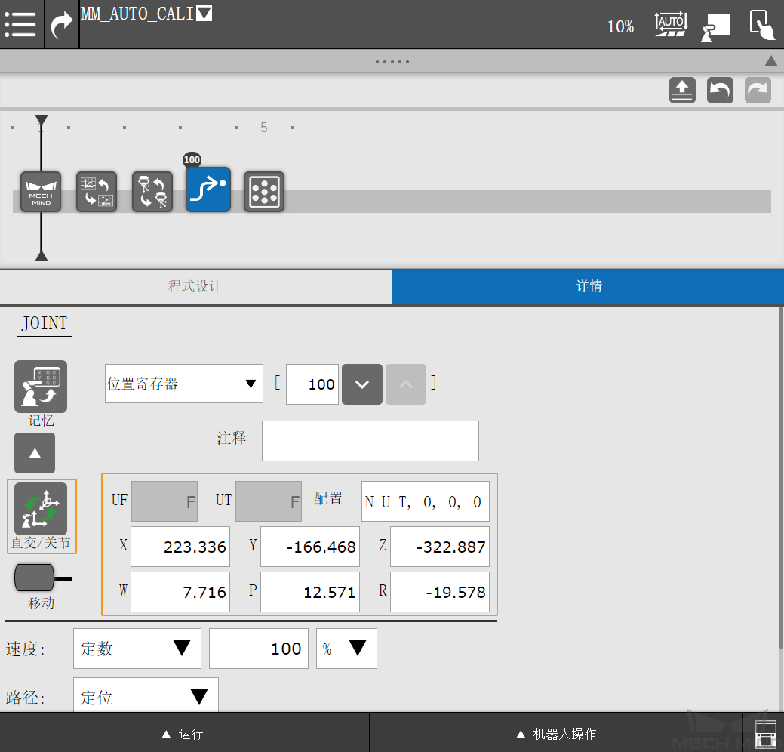
Task: Click the 记忆 record position icon
Action: tap(41, 387)
